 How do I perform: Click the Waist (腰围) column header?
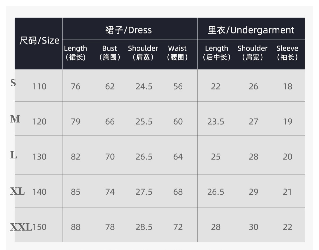177,53
